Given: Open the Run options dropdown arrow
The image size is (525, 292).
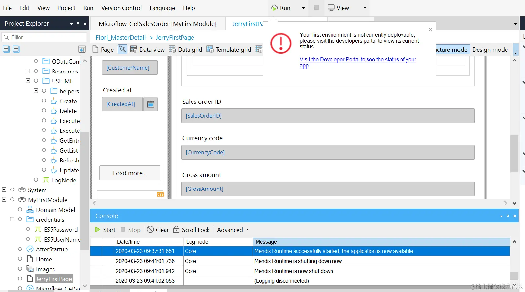Looking at the screenshot, I should pyautogui.click(x=303, y=8).
